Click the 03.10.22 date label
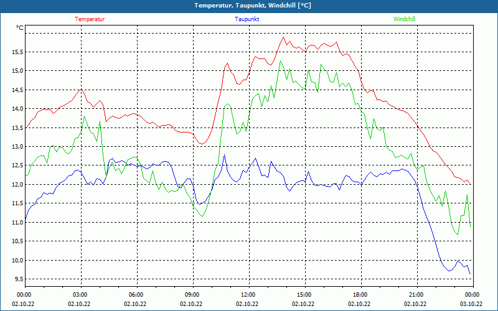The image size is (498, 311). tap(471, 304)
